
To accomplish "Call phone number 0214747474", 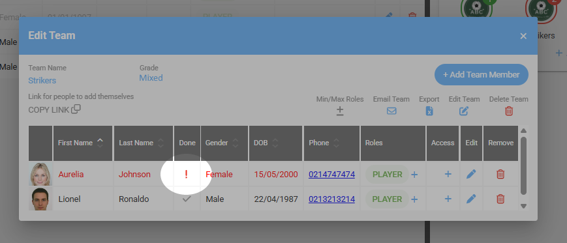I will [x=331, y=175].
